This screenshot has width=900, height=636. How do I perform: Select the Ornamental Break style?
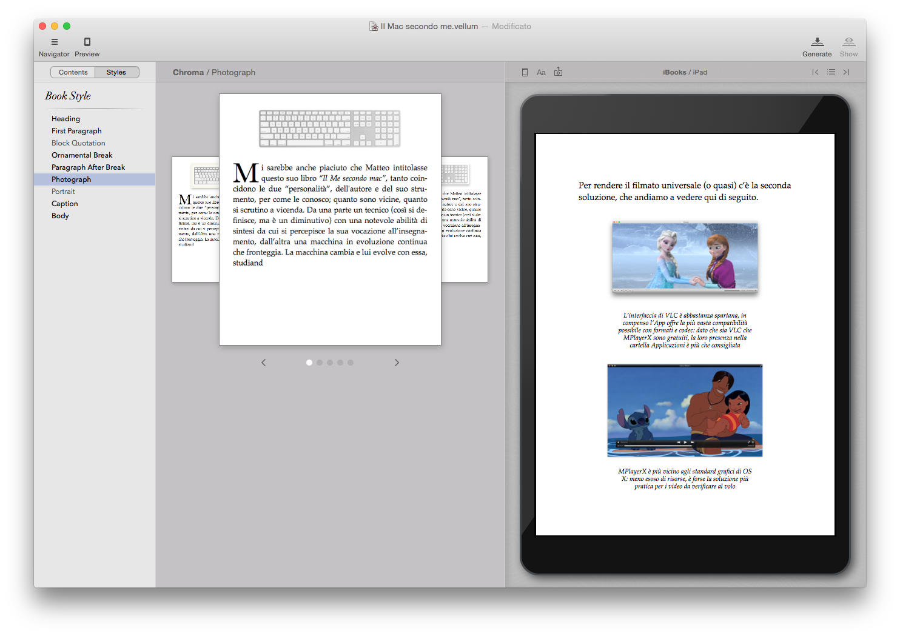tap(82, 155)
